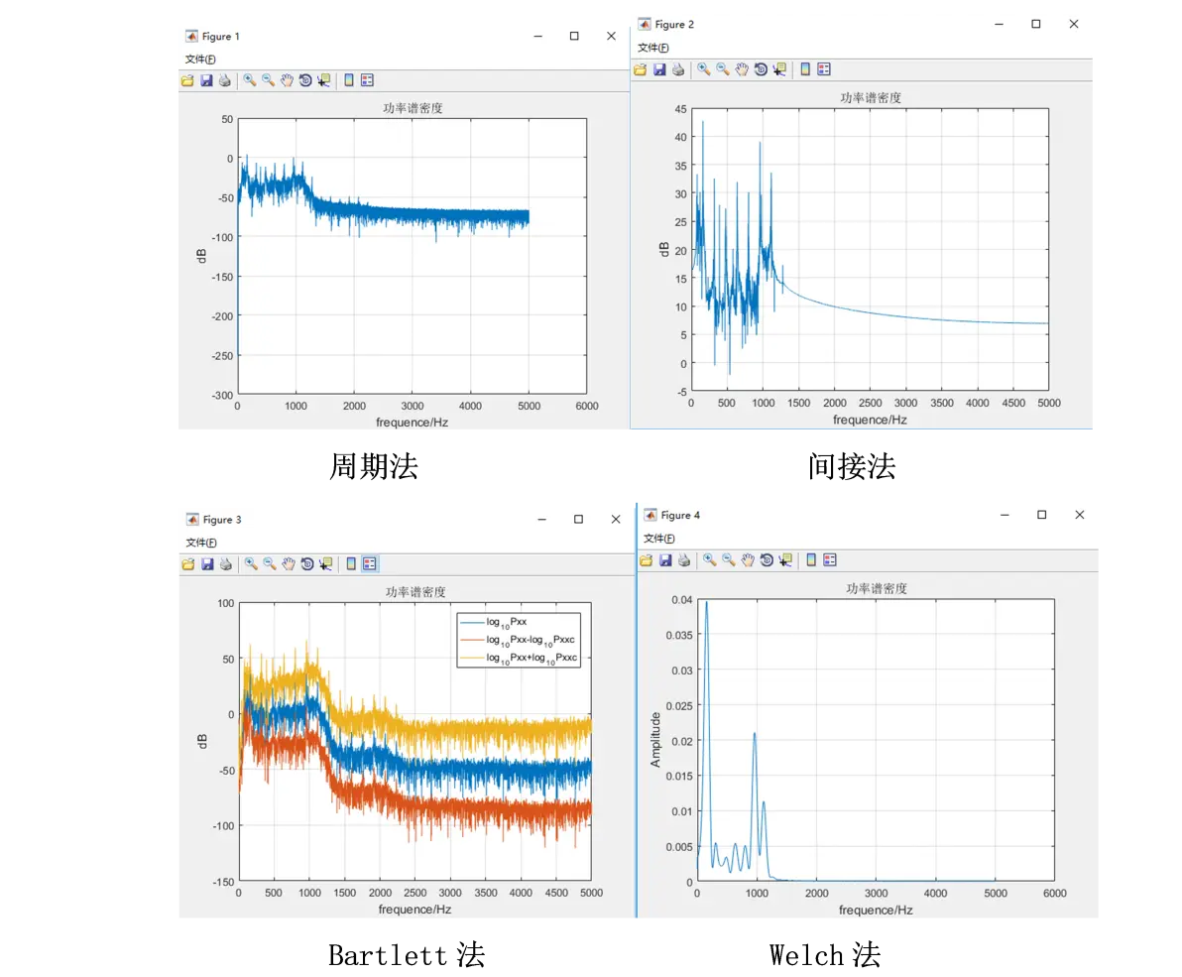
Task: Open the 文件(F) menu in Figure 1
Action: [x=200, y=60]
